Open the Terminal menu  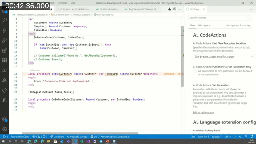coord(62,3)
